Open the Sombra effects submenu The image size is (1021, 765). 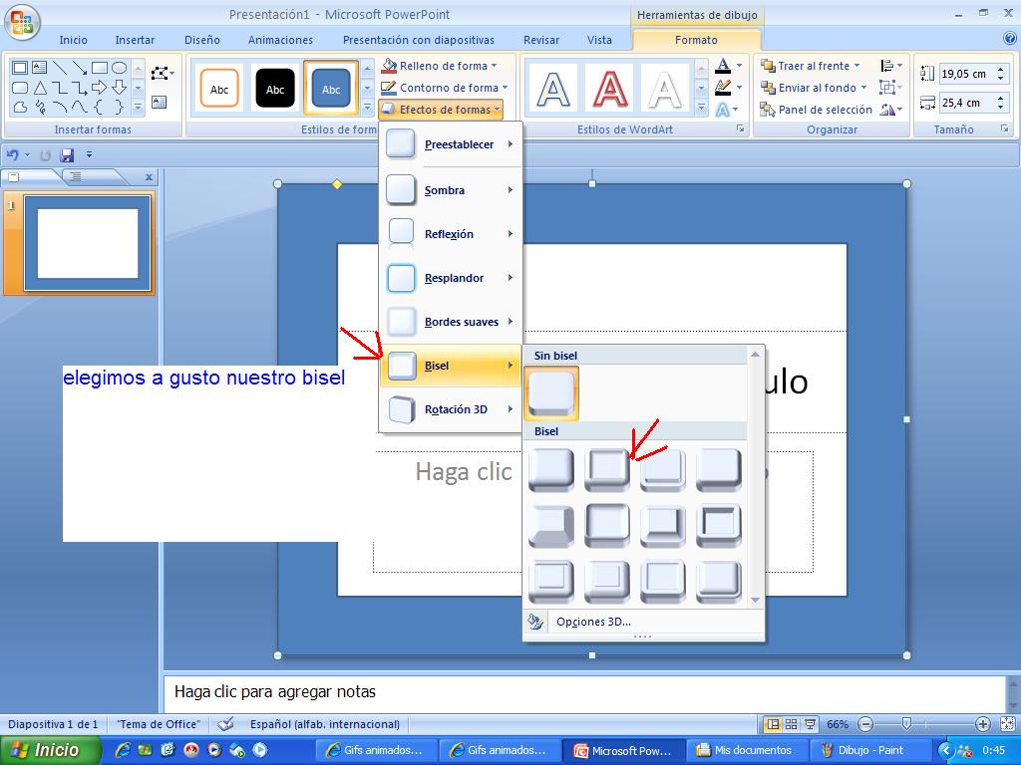[451, 190]
